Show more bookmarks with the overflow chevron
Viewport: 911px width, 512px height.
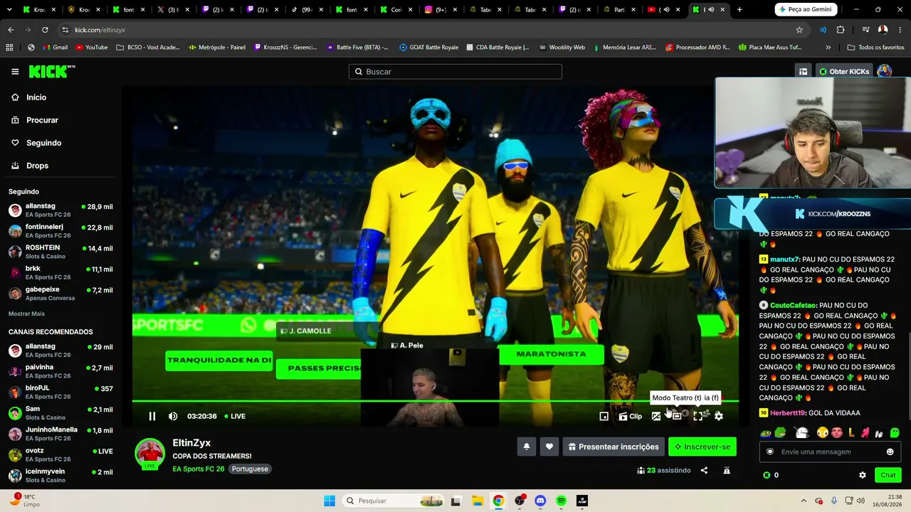[x=828, y=48]
